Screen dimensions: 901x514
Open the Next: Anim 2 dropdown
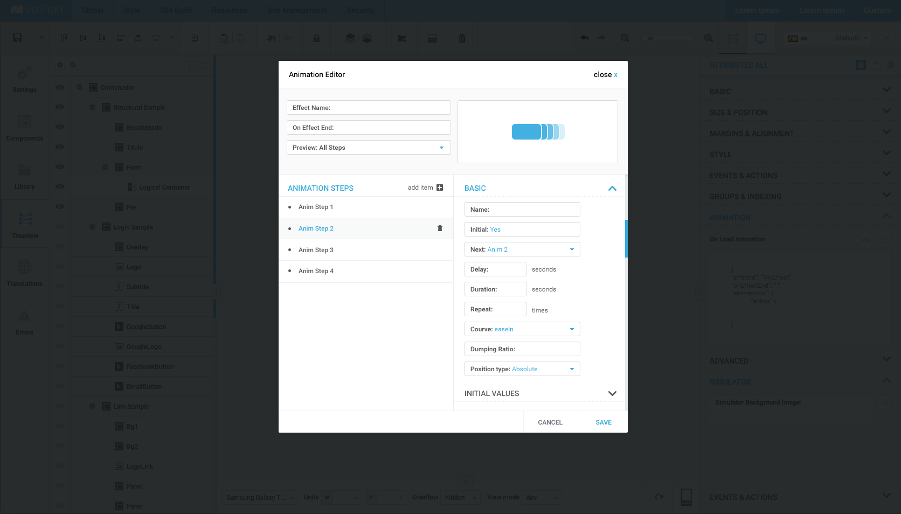[x=522, y=249]
